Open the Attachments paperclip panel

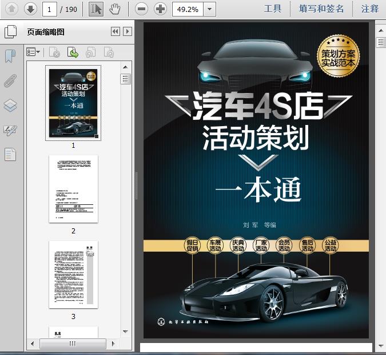(10, 81)
